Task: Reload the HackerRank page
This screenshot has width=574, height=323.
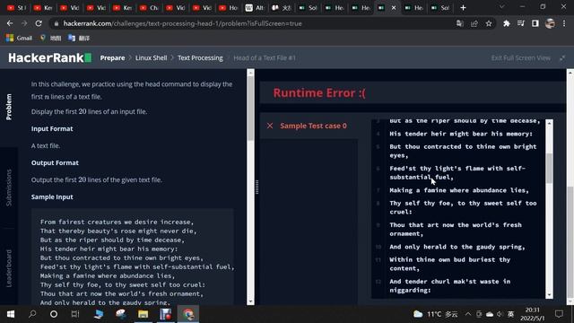Action: 39,23
